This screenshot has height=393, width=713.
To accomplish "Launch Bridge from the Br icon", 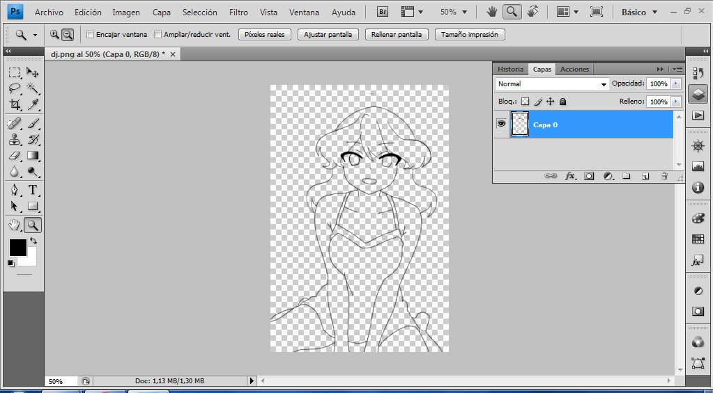I will pos(383,13).
